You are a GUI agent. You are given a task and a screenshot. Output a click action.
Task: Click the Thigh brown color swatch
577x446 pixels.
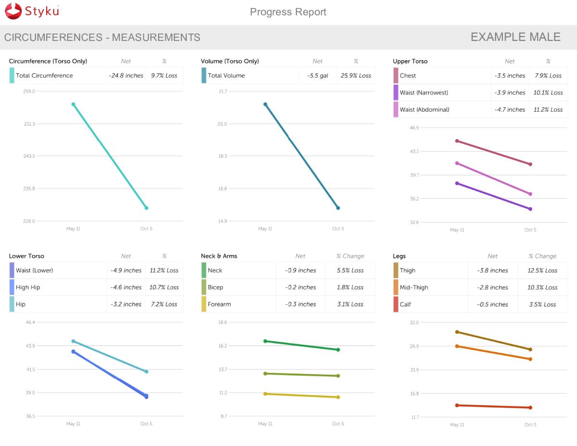[396, 270]
